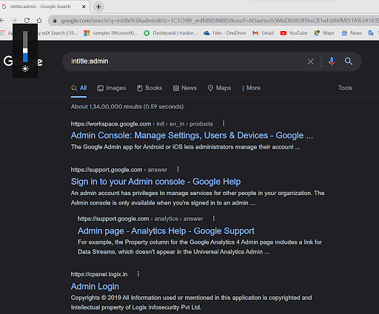Open Sign in to your Admin console link

155,182
